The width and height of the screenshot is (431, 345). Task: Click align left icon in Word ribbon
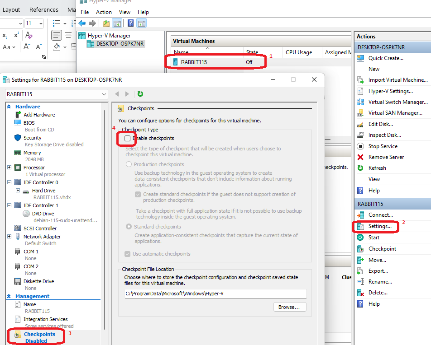click(x=56, y=35)
